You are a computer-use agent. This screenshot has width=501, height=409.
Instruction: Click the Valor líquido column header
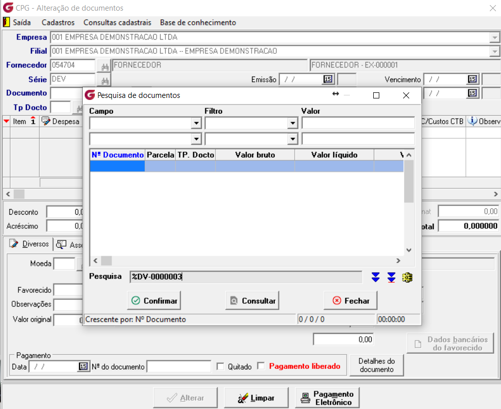click(334, 155)
